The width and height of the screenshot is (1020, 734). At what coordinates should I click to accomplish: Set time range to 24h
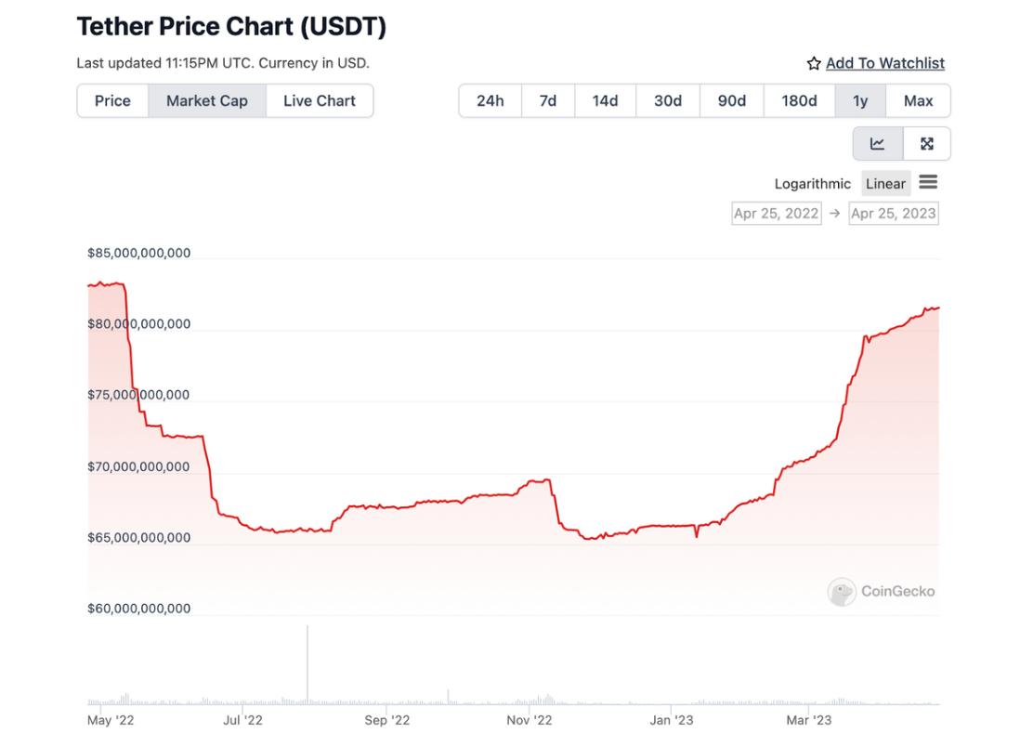click(490, 101)
